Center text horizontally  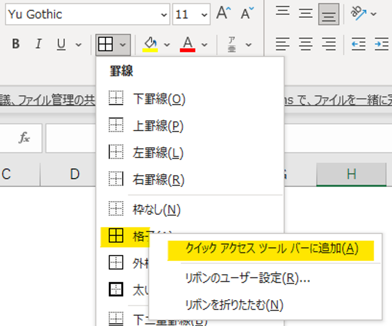pos(306,44)
